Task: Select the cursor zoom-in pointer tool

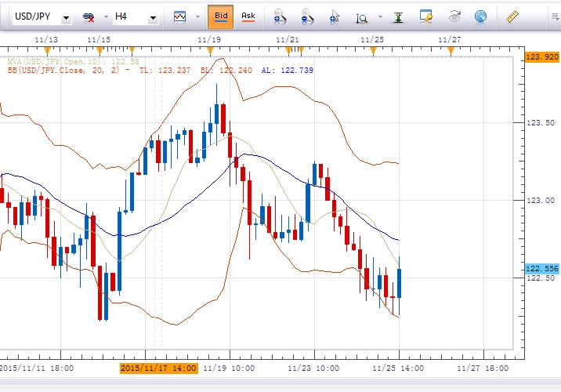Action: (335, 16)
